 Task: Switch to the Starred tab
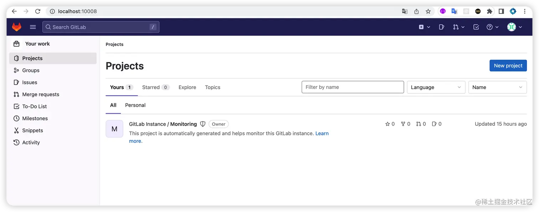pos(156,87)
